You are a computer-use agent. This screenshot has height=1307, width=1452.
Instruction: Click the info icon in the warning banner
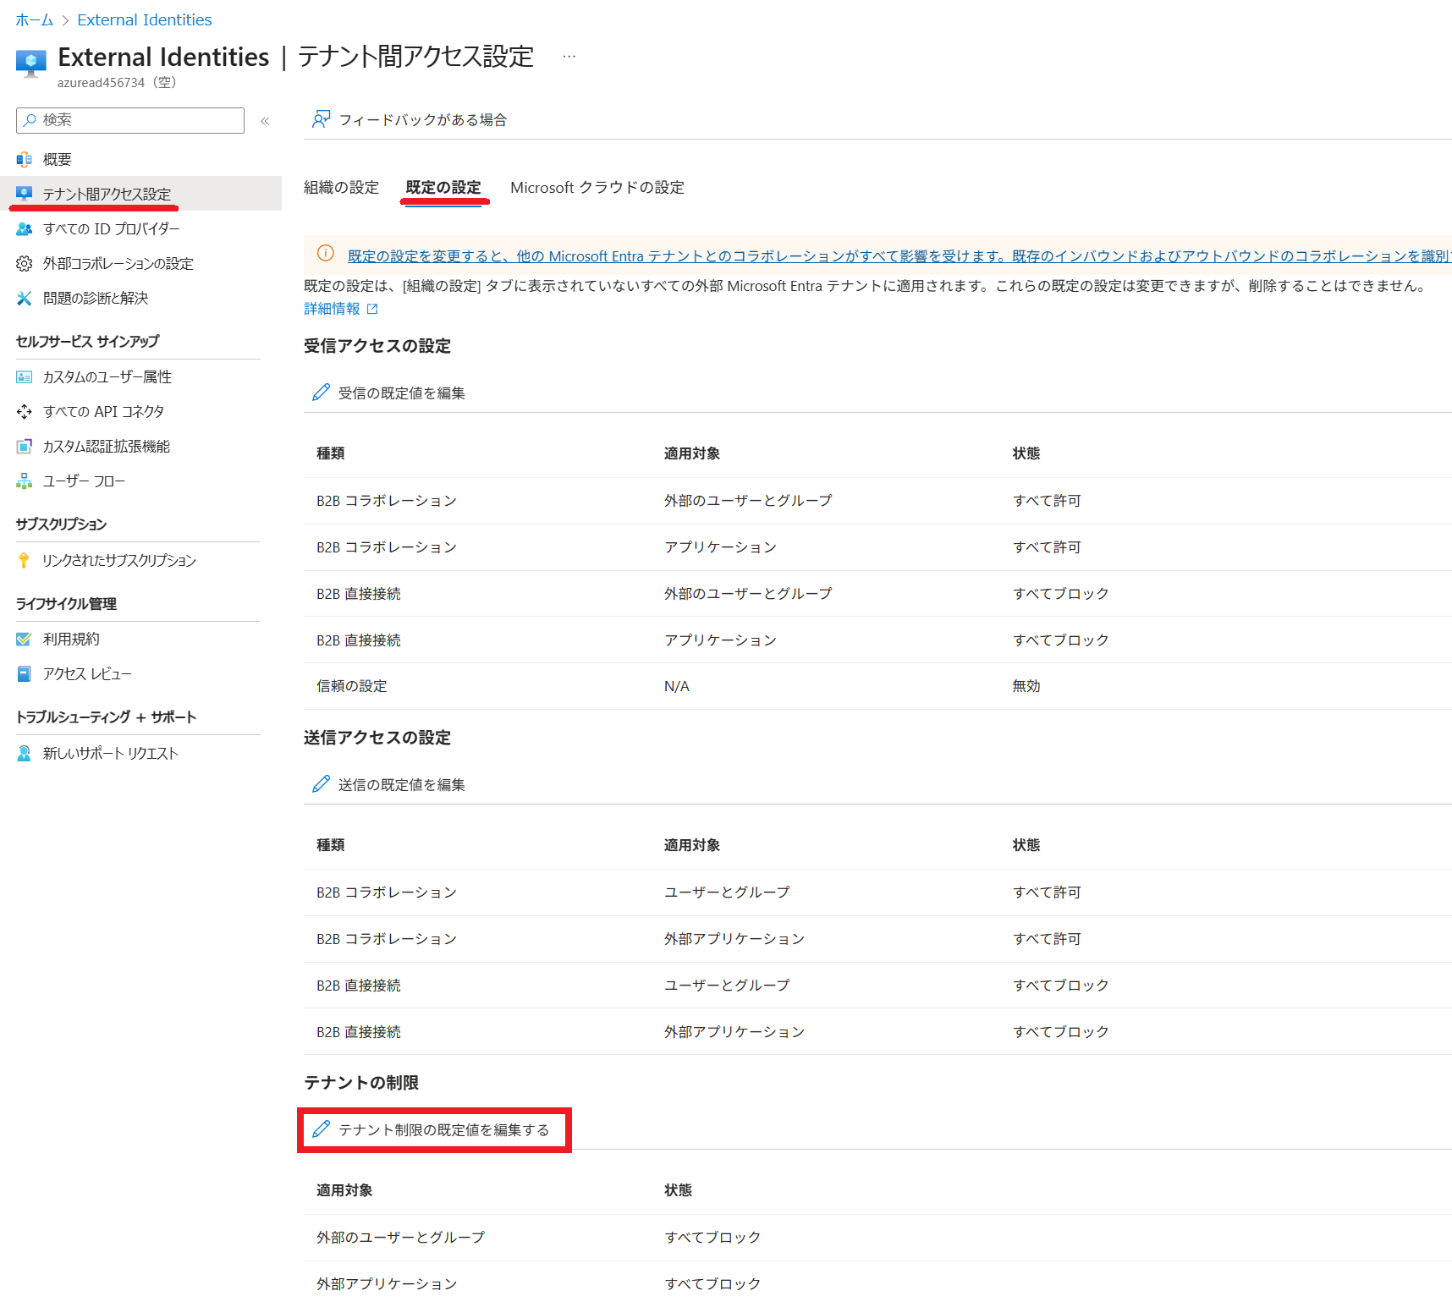click(326, 253)
